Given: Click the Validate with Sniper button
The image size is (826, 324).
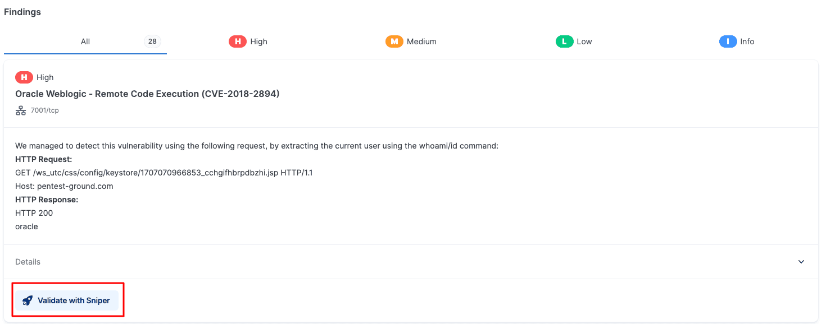Looking at the screenshot, I should [x=67, y=300].
